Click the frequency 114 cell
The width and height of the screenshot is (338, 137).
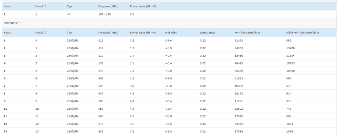click(101, 48)
